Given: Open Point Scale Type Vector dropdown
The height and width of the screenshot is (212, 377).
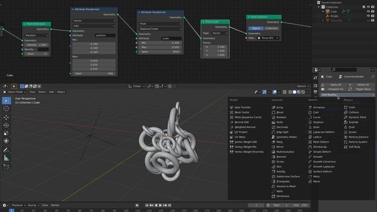Looking at the screenshot, I should point(220,33).
